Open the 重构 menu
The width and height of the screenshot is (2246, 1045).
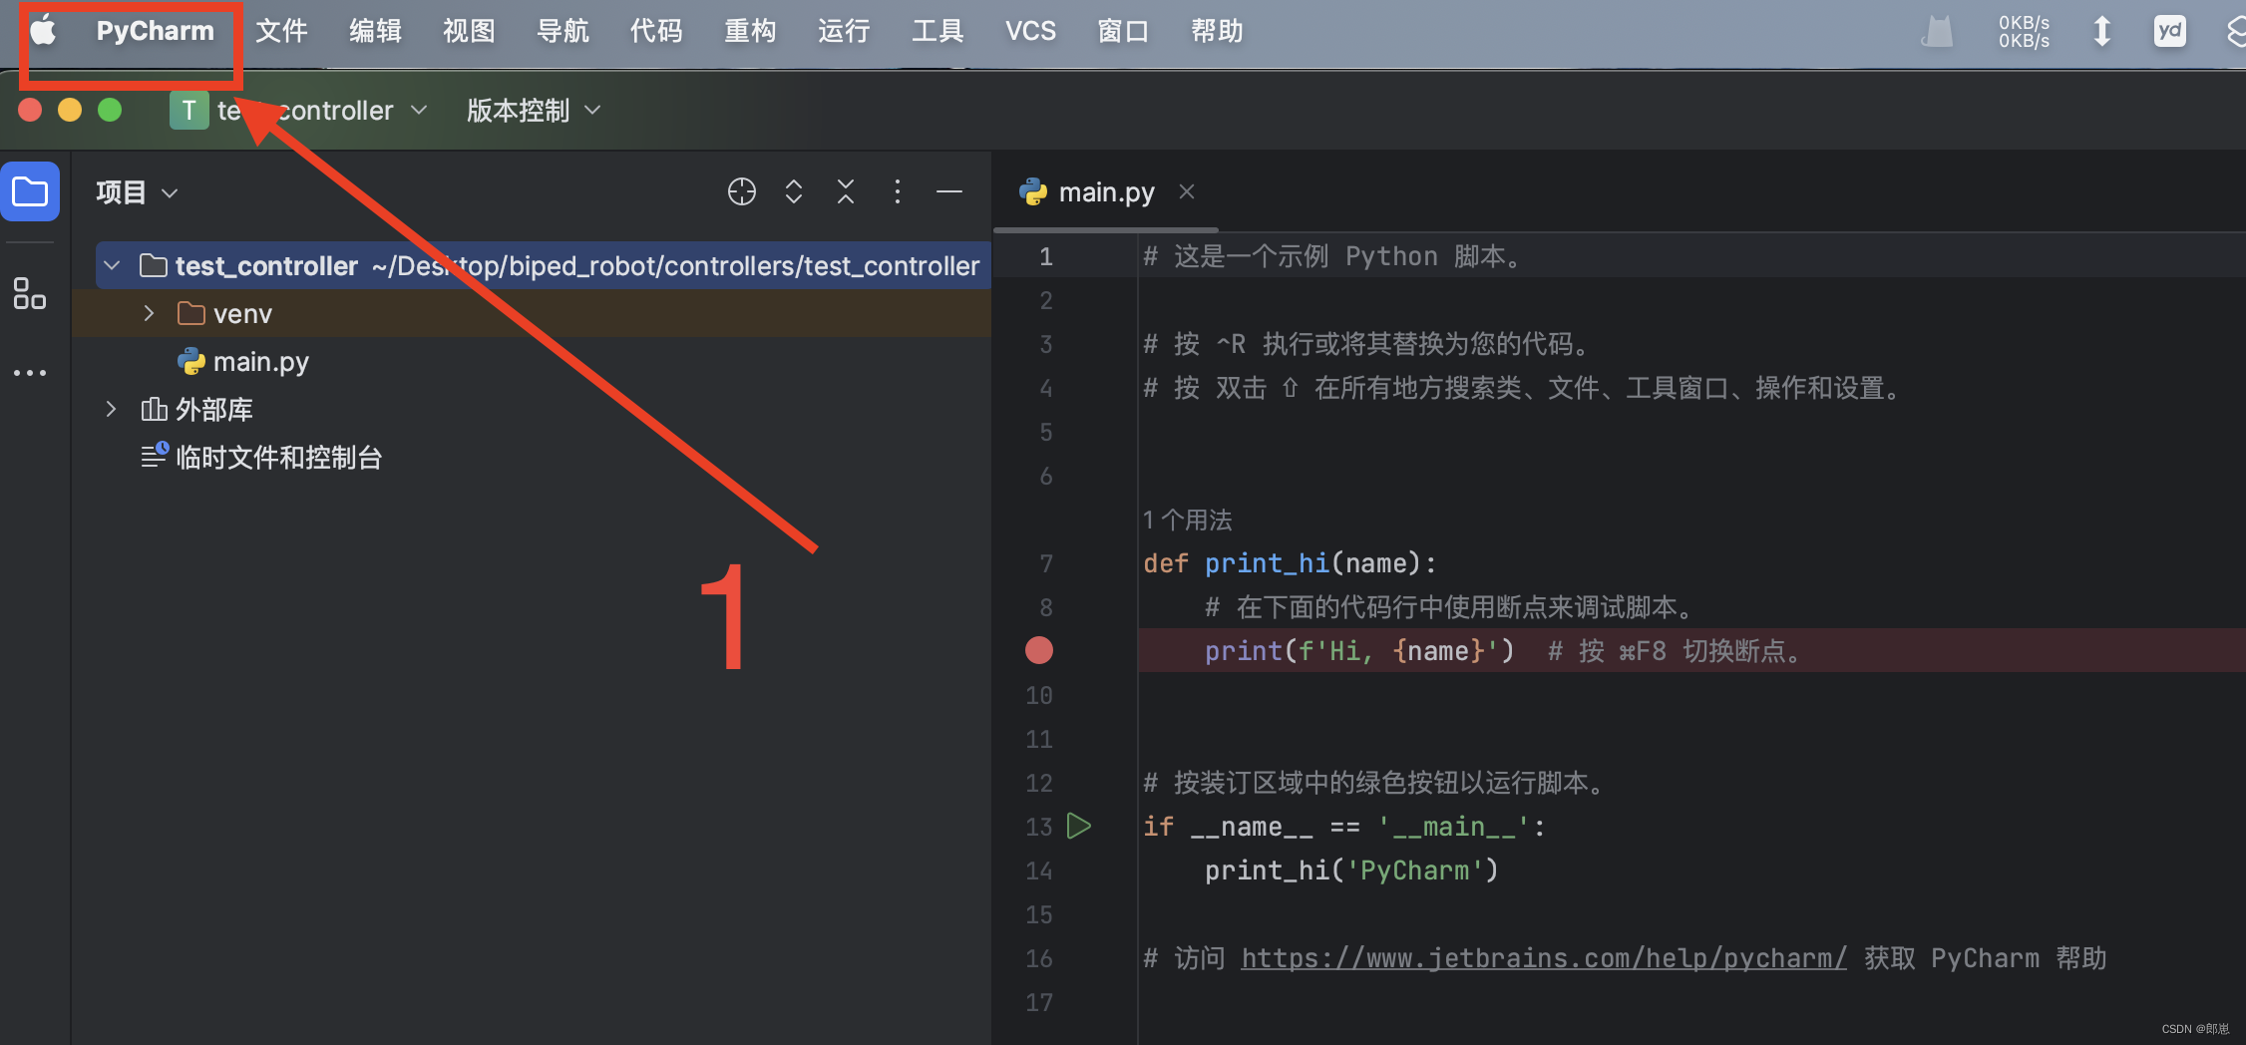point(750,31)
